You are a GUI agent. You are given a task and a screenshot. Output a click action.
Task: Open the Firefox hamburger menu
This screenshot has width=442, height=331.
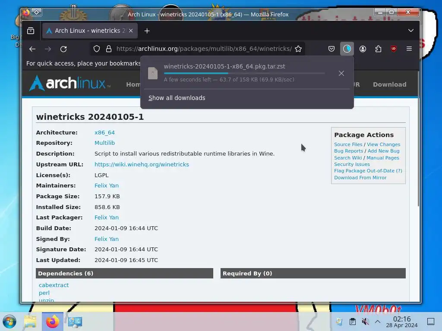[409, 49]
